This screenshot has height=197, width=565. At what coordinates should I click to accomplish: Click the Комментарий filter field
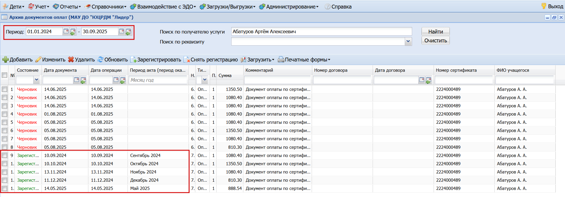pos(277,80)
